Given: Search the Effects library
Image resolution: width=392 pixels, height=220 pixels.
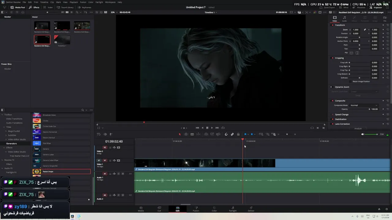Looking at the screenshot, I should (82, 110).
